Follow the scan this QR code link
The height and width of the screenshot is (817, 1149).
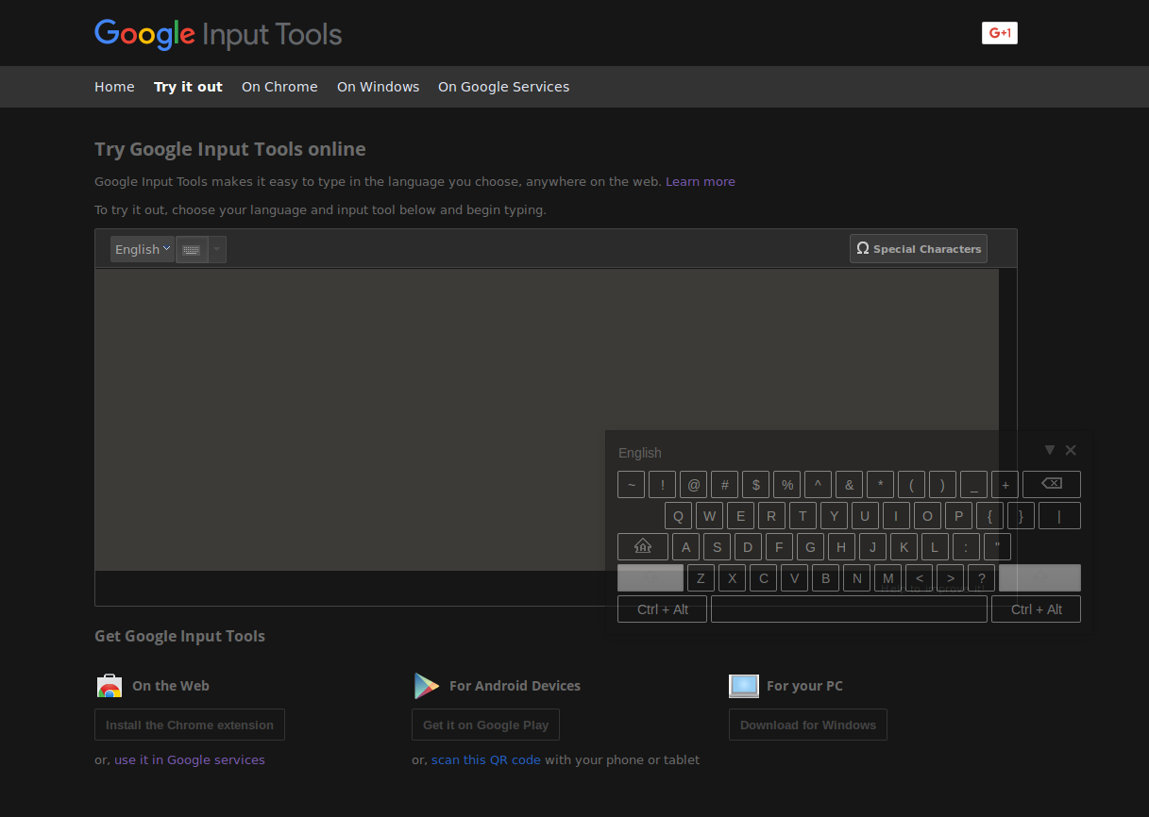click(x=486, y=759)
